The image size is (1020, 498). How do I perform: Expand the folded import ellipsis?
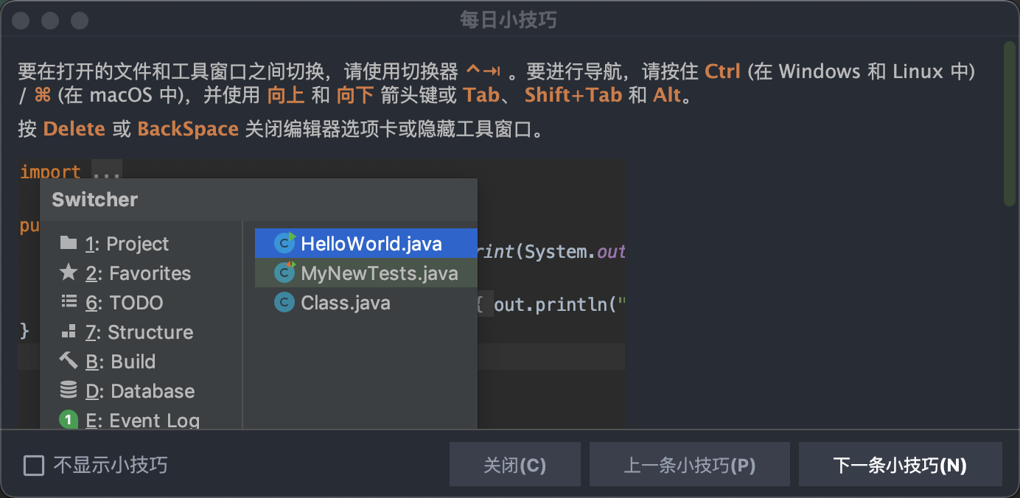107,172
